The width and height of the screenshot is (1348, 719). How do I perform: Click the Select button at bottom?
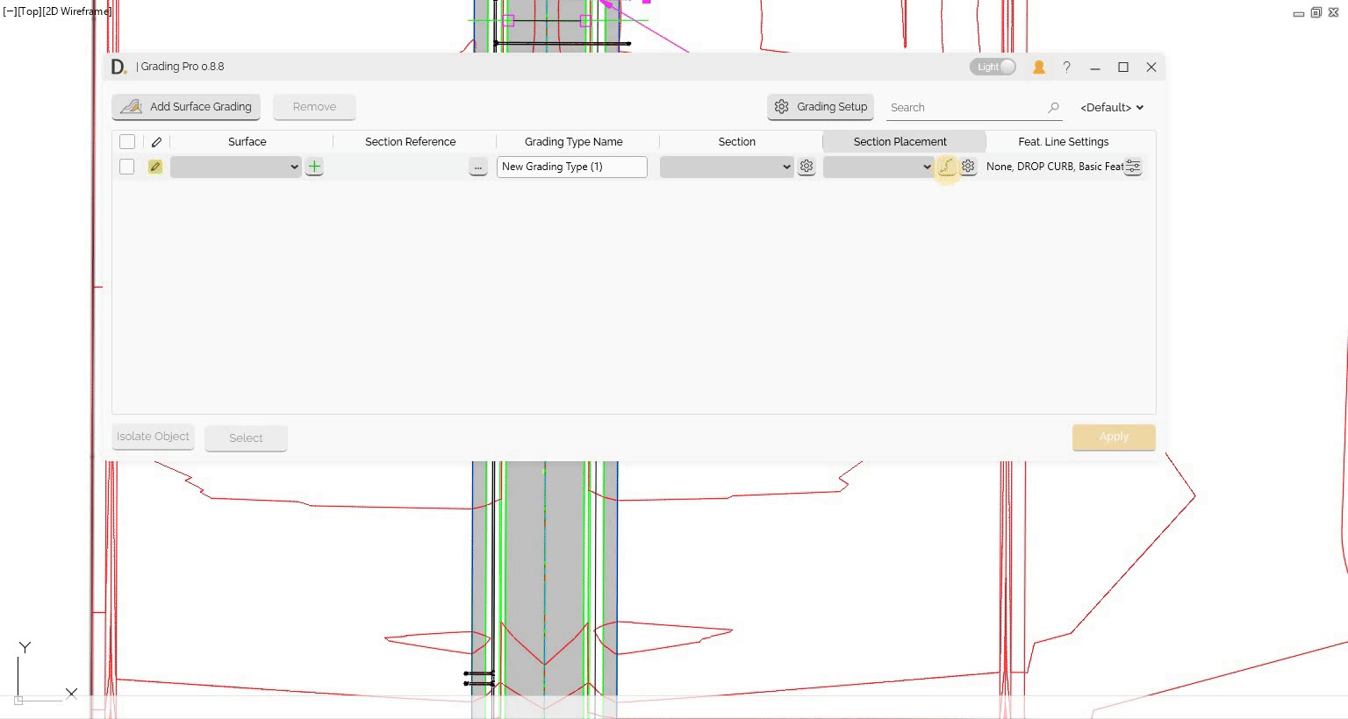point(246,438)
